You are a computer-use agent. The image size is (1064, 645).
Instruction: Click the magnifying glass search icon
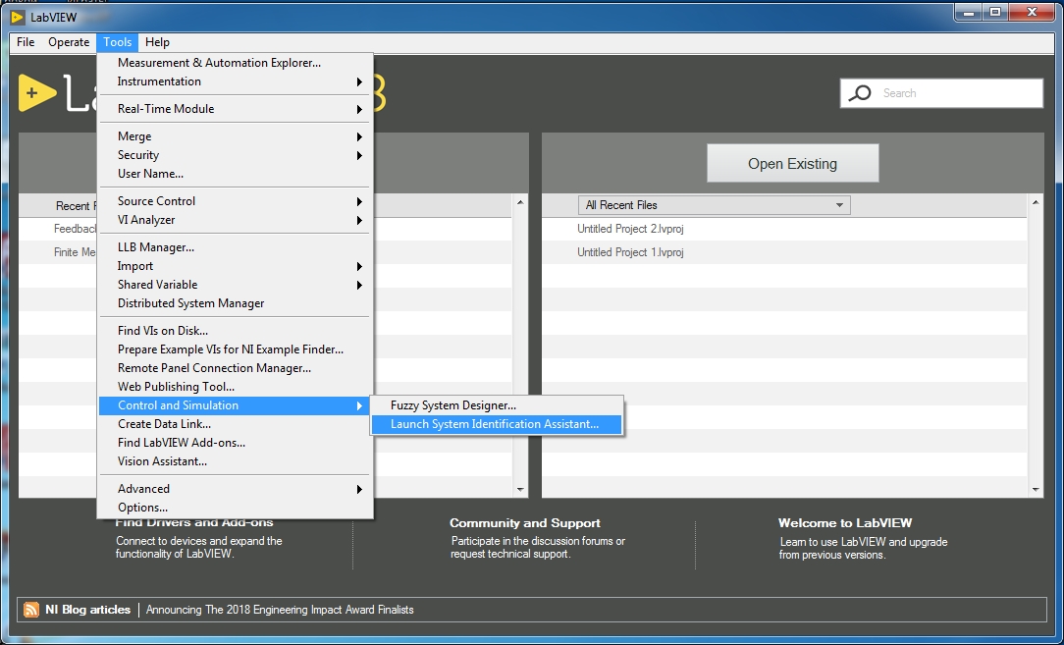click(860, 93)
